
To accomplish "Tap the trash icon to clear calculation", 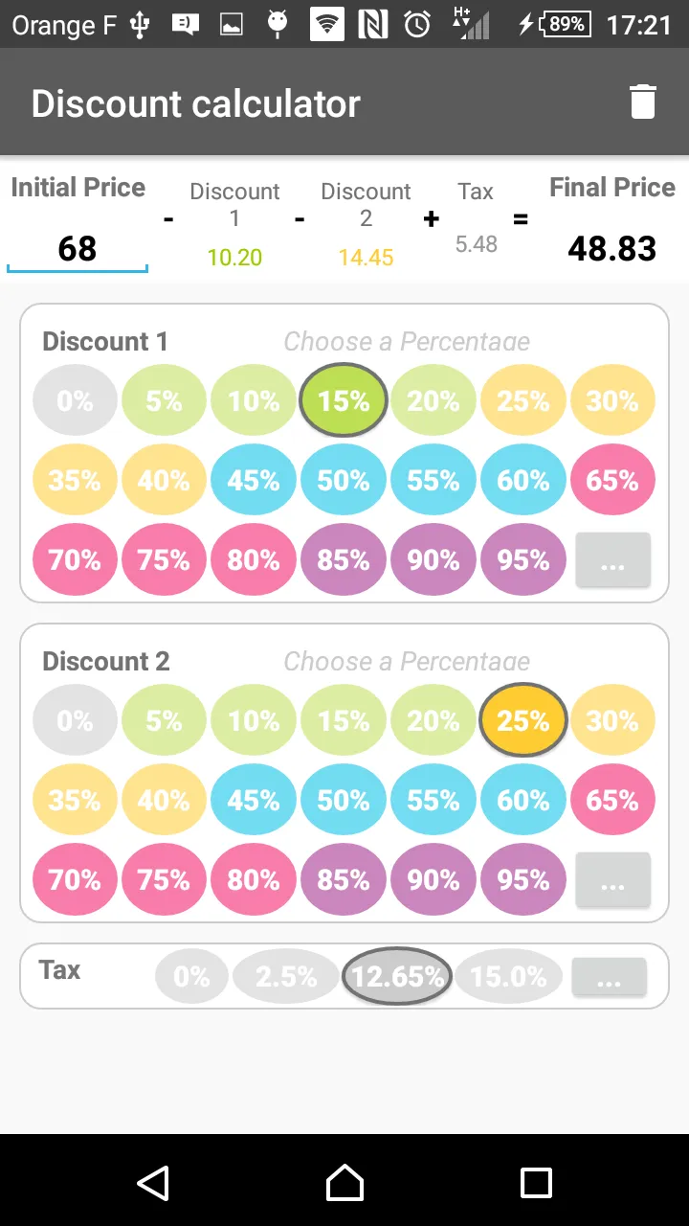I will coord(643,102).
